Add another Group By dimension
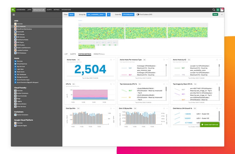235x154 pixels. (x=109, y=14)
